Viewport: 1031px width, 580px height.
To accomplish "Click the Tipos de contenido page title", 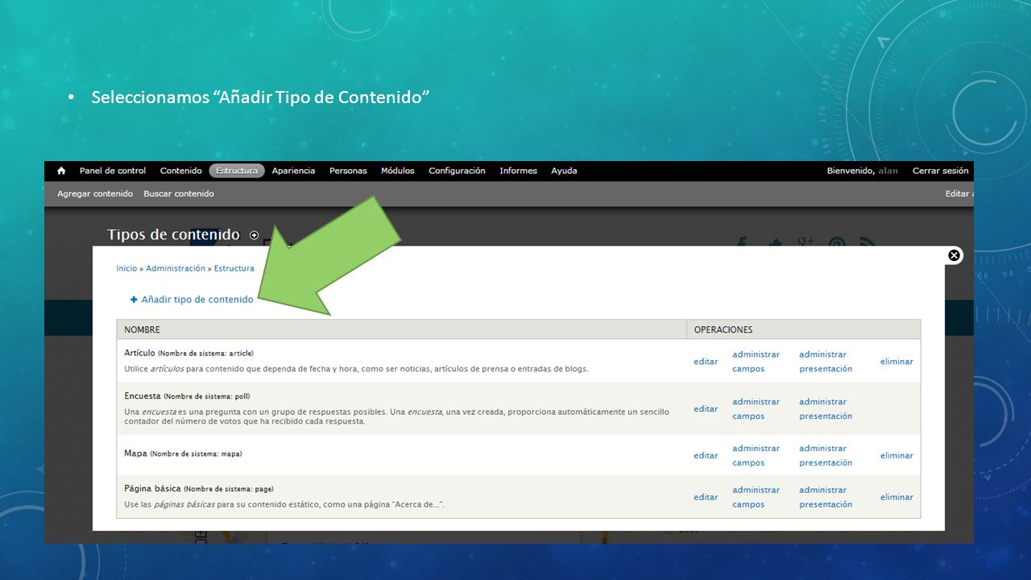I will (x=173, y=234).
